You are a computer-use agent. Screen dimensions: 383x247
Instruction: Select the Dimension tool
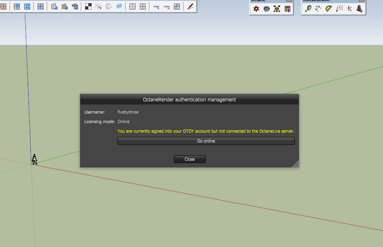tap(318, 9)
